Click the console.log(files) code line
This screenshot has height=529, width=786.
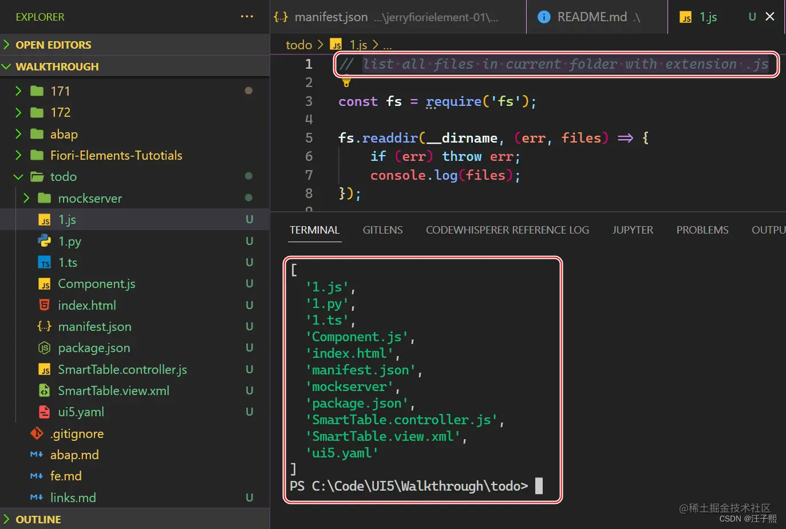pyautogui.click(x=445, y=175)
